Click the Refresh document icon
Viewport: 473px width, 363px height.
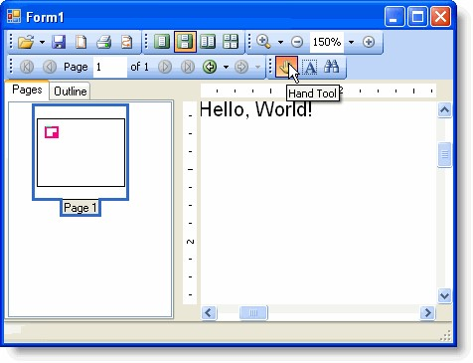(x=127, y=42)
